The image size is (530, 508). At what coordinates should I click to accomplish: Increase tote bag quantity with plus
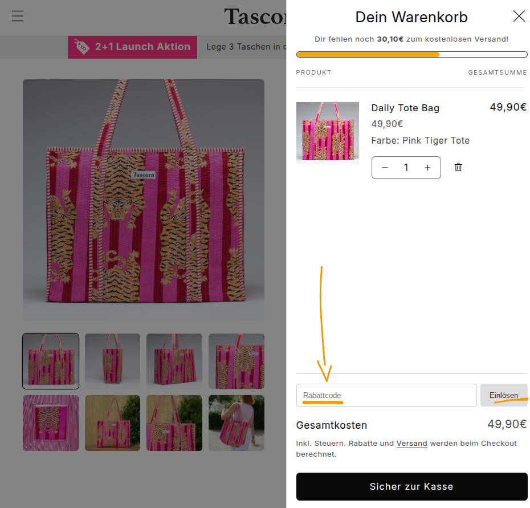tap(427, 168)
